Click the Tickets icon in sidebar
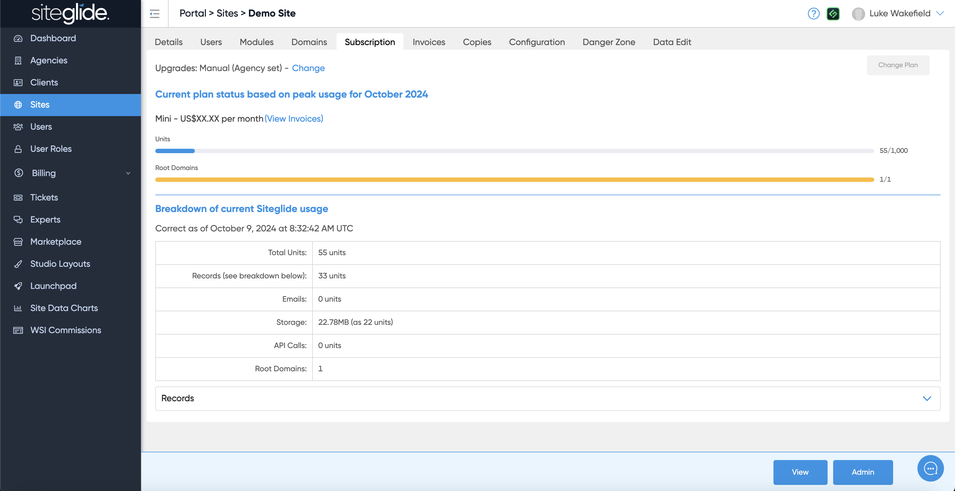This screenshot has height=491, width=955. [x=18, y=198]
